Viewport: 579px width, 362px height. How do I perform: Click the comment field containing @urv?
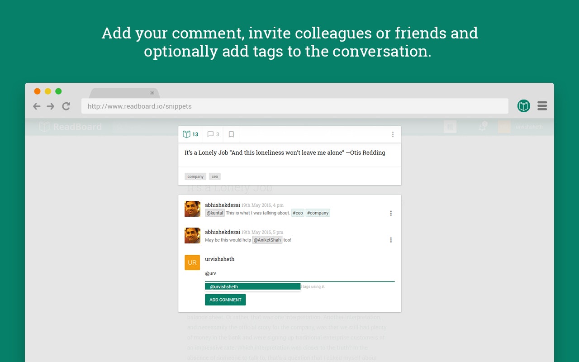pyautogui.click(x=299, y=274)
